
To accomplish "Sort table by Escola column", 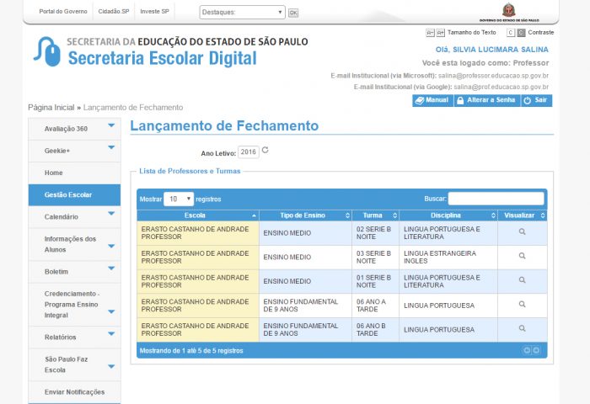I will click(x=198, y=215).
